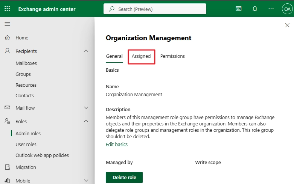Click the Migration icon in the sidebar
This screenshot has height=184, width=294.
8,167
